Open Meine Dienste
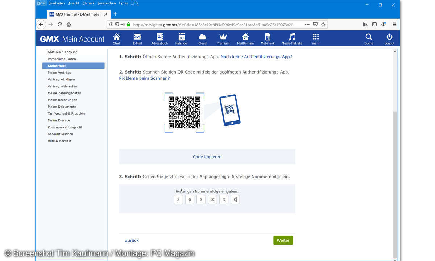This screenshot has height=261, width=435. point(59,120)
